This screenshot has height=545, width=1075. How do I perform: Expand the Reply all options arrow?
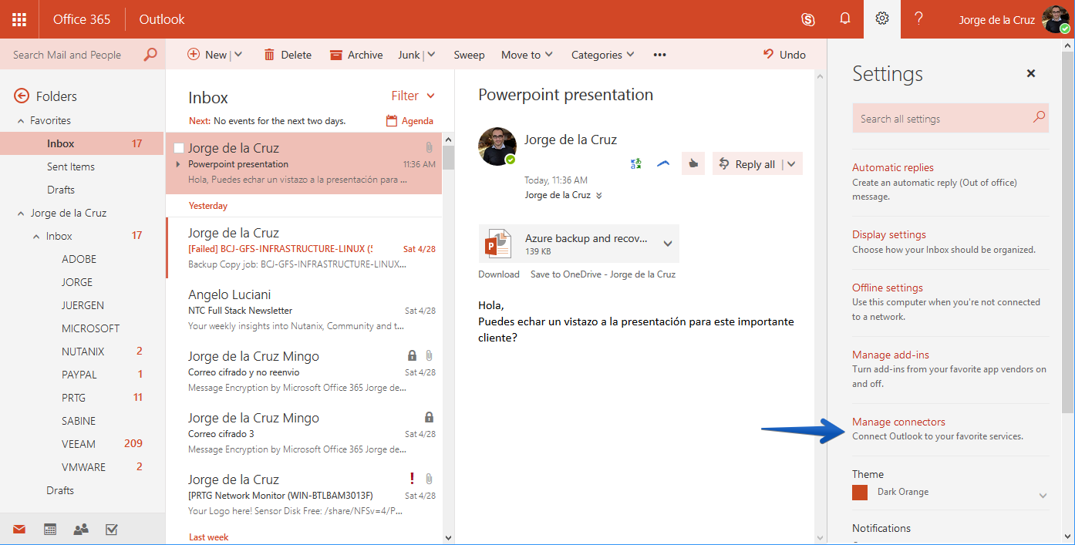pos(793,163)
